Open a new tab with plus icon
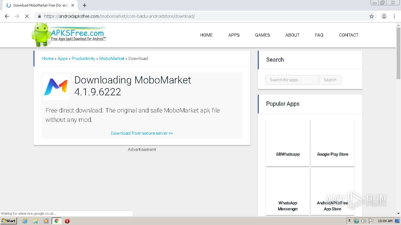This screenshot has width=401, height=225. (85, 5)
